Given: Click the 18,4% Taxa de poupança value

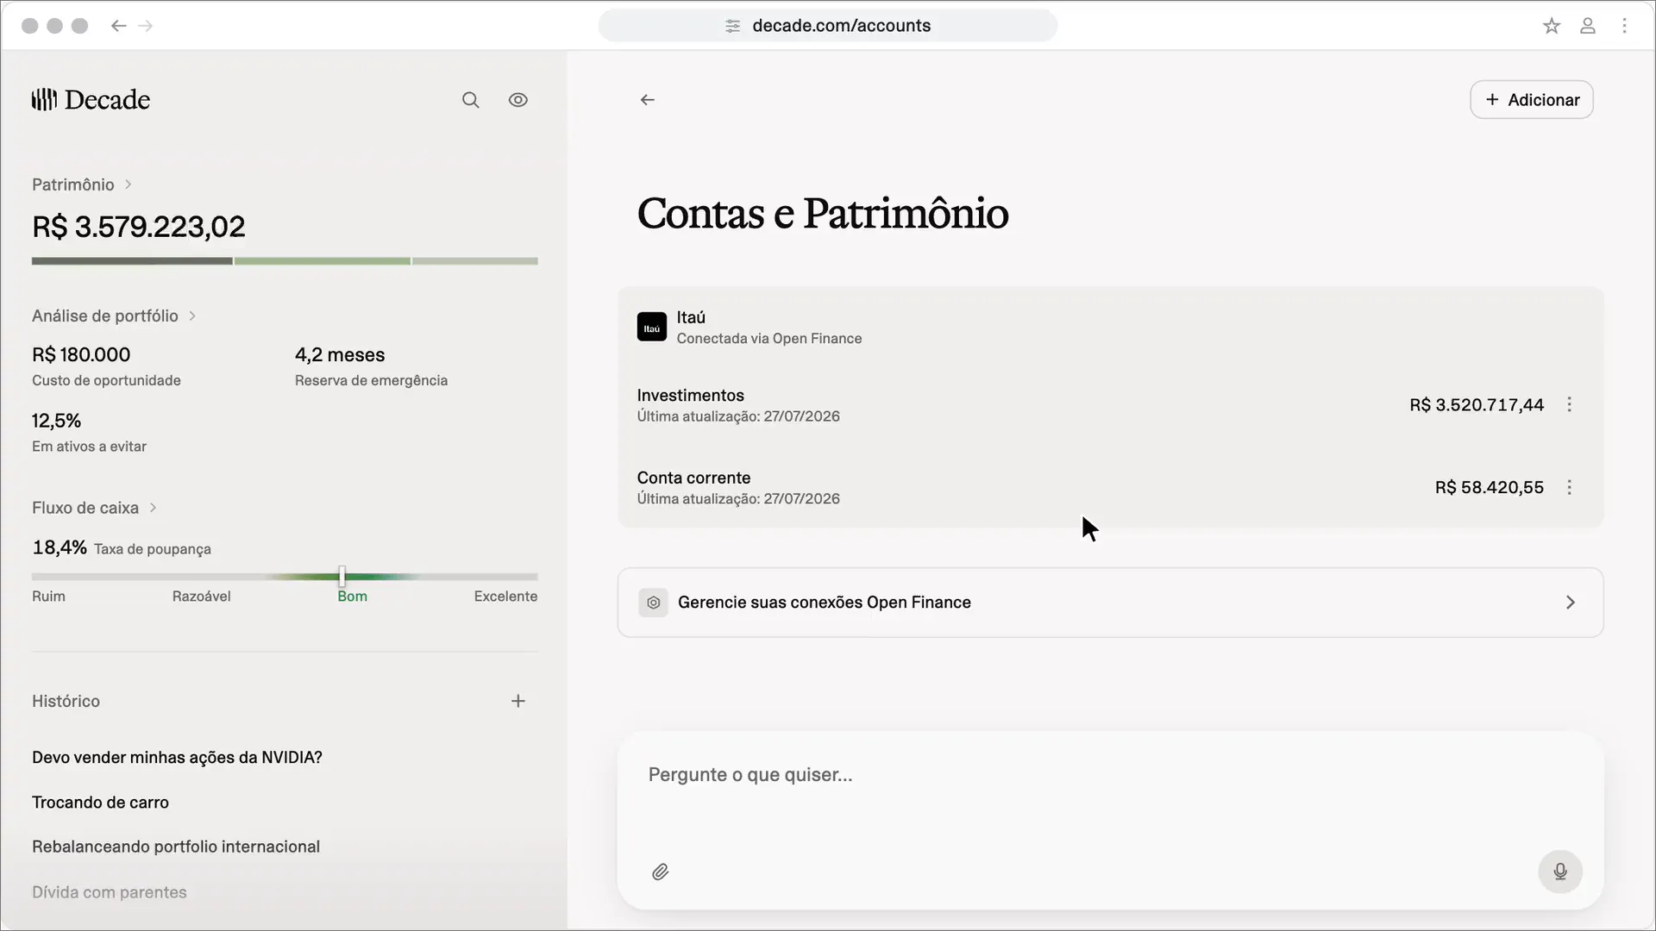Looking at the screenshot, I should (60, 547).
